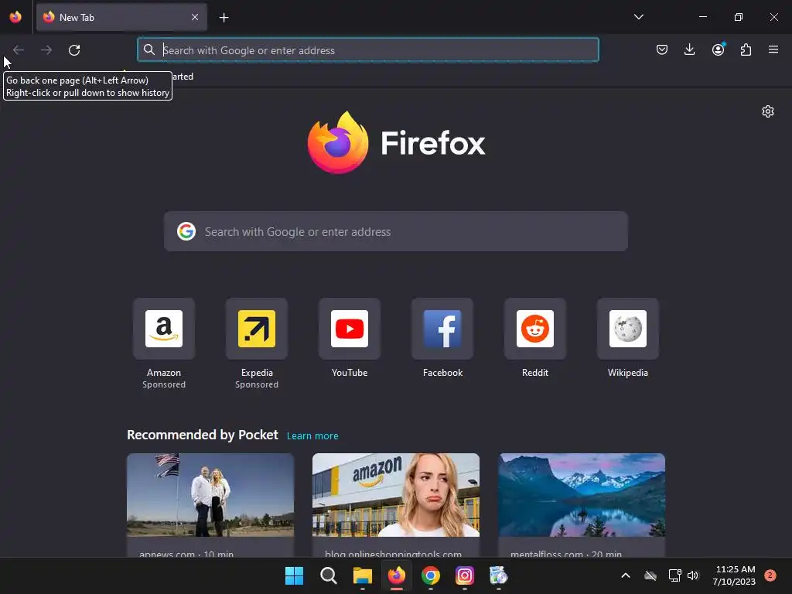
Task: Open the Windows Start menu
Action: click(x=294, y=575)
